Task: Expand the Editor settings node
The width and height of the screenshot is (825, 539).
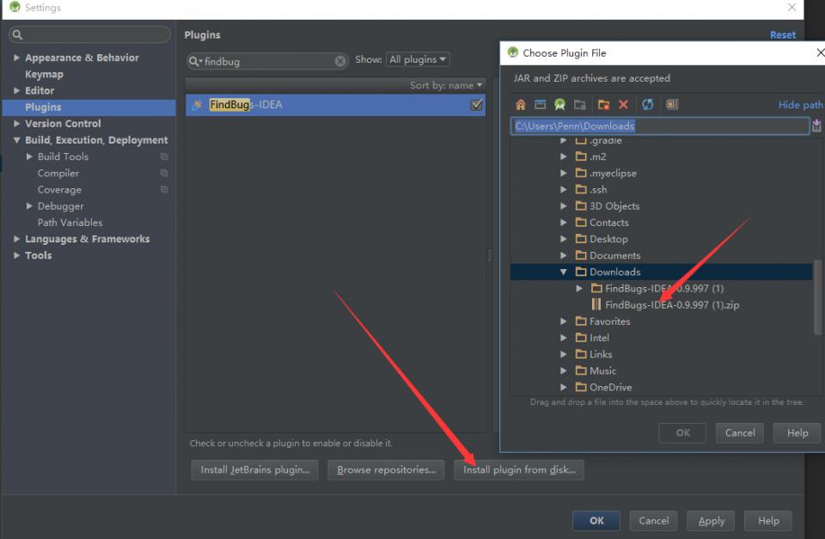Action: pos(16,90)
